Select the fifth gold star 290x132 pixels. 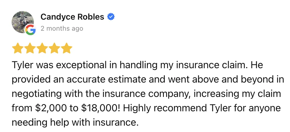tap(67, 48)
